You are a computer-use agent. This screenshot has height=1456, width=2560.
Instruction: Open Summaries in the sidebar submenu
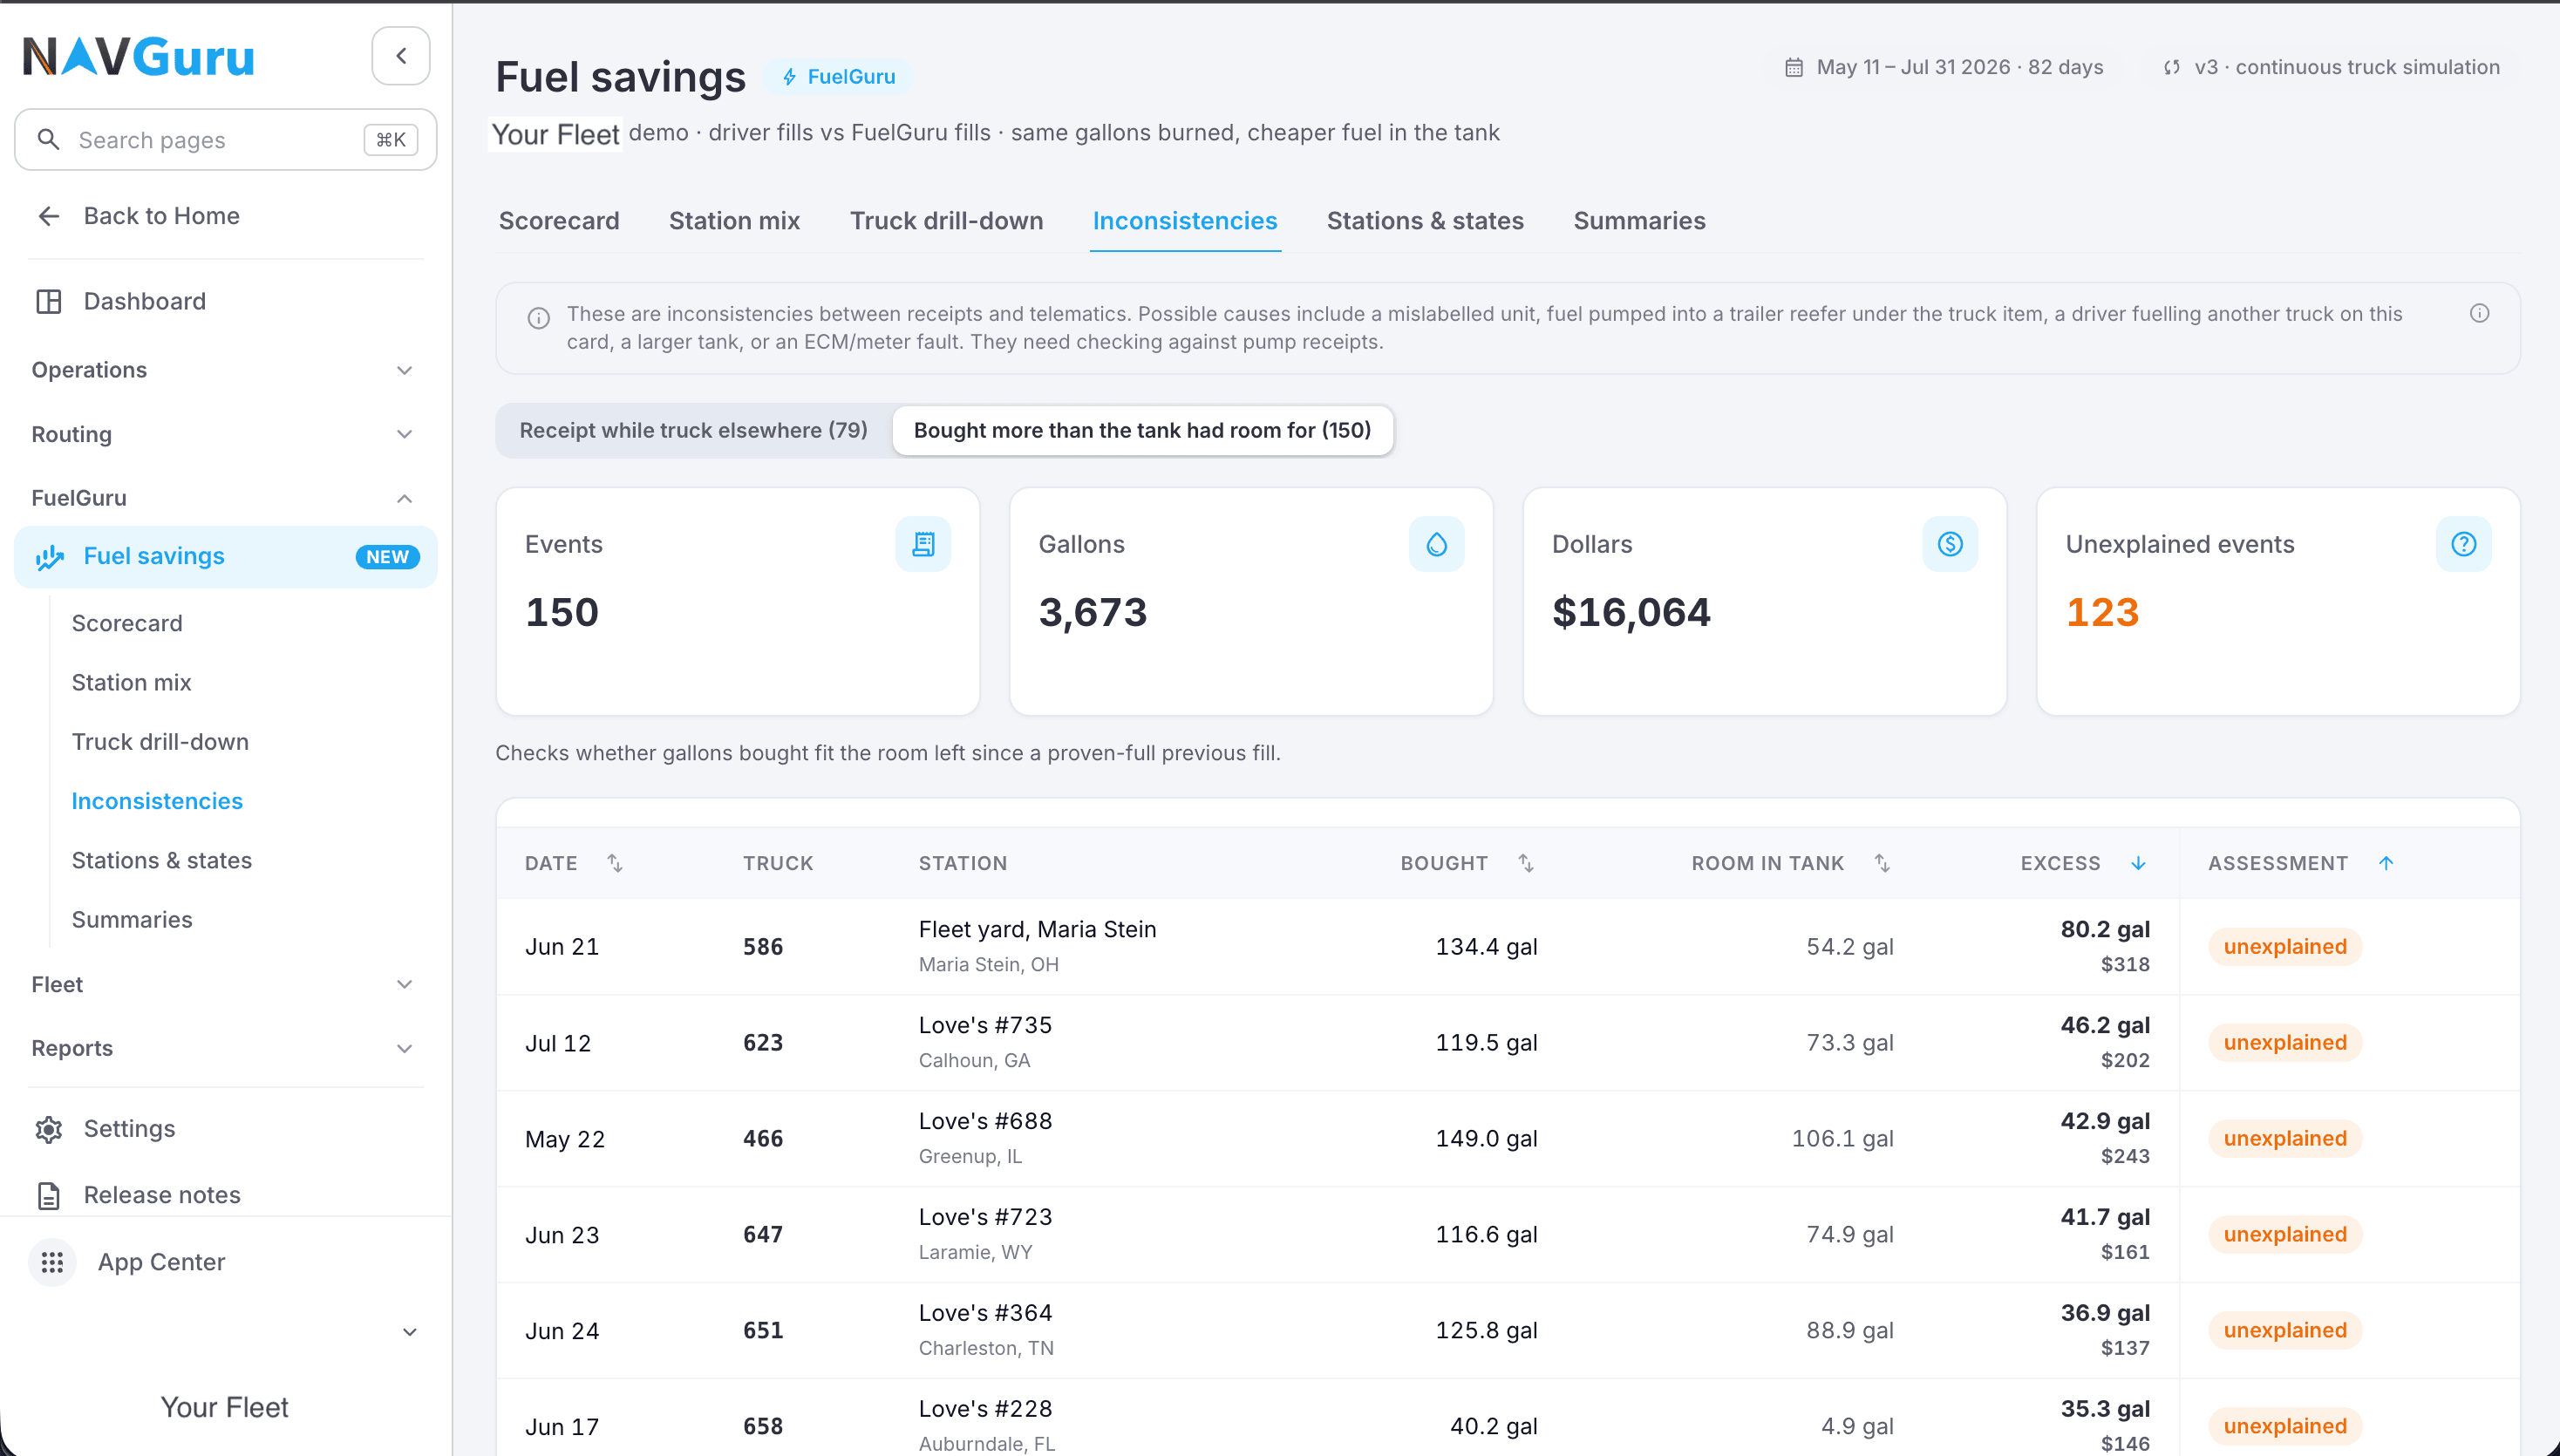click(132, 920)
